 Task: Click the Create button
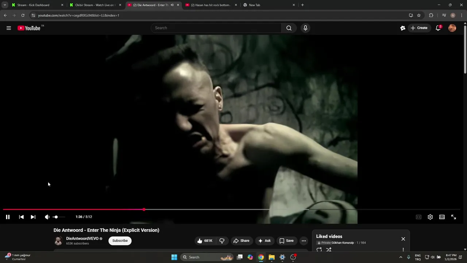419,28
